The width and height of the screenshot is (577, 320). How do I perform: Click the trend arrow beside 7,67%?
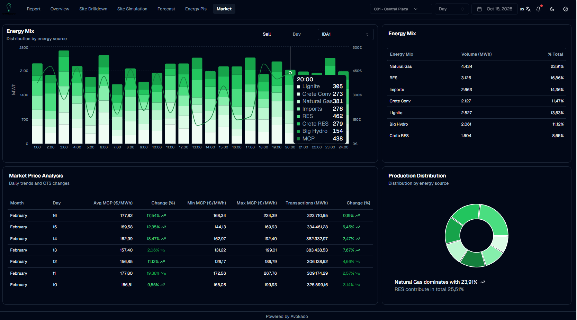click(x=358, y=250)
